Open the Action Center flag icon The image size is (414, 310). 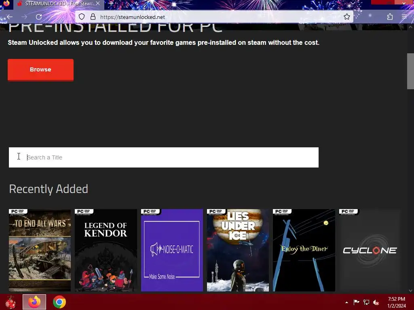click(356, 302)
